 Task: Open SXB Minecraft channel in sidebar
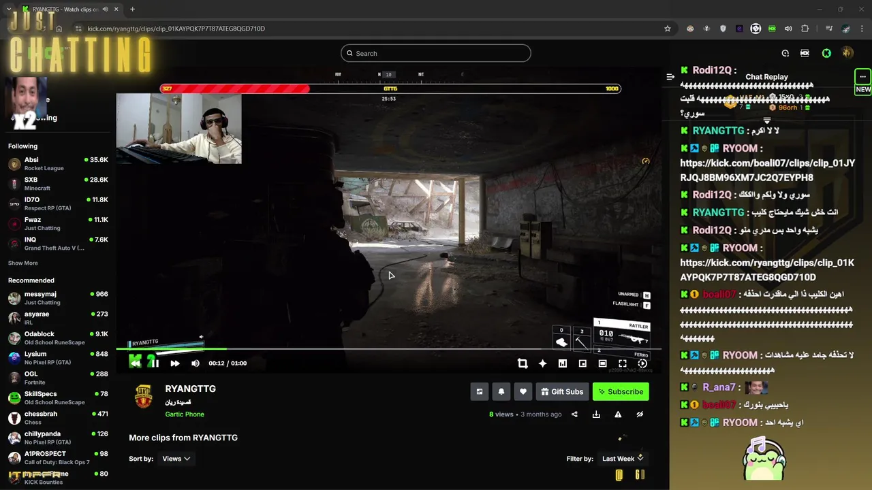58,184
